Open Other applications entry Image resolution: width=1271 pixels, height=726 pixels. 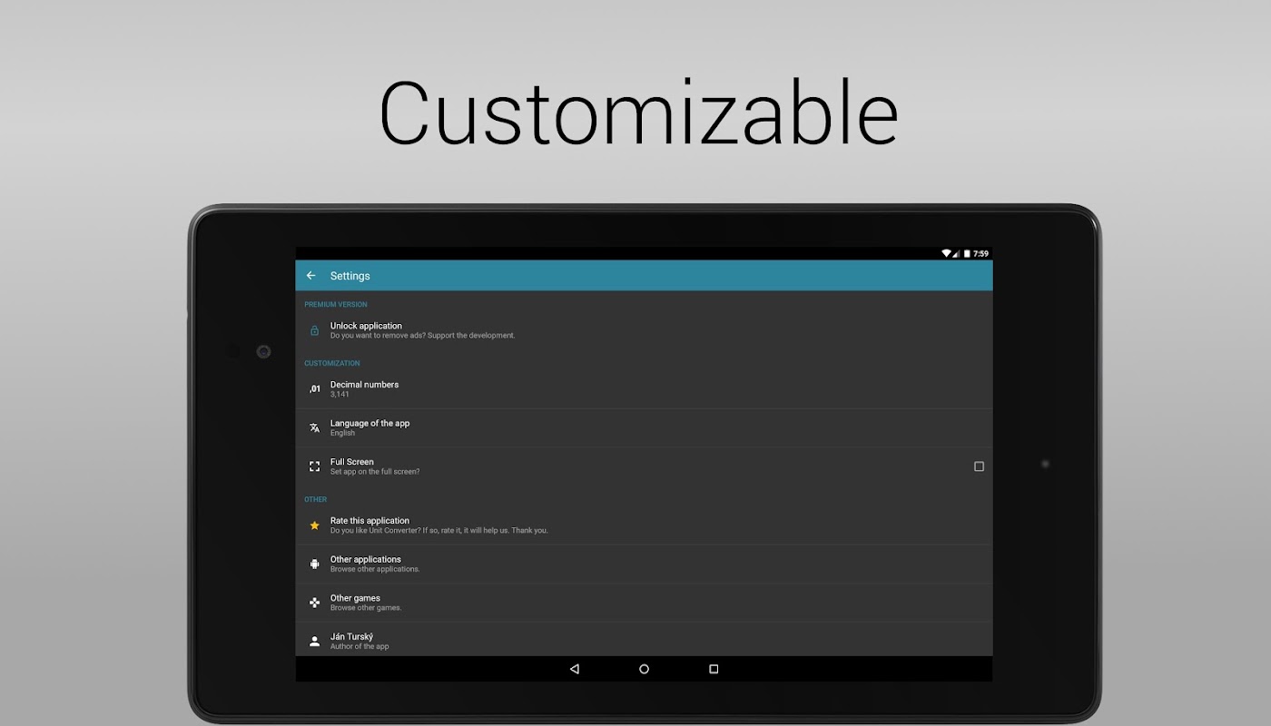point(644,564)
